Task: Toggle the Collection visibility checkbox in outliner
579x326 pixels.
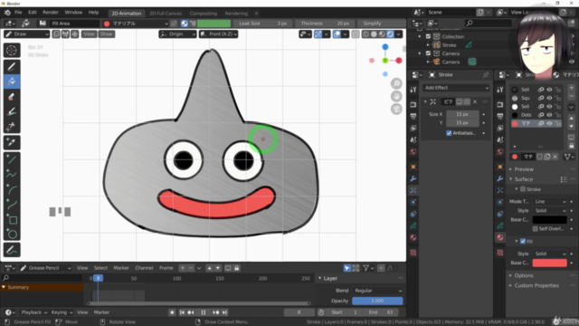Action: pos(428,36)
